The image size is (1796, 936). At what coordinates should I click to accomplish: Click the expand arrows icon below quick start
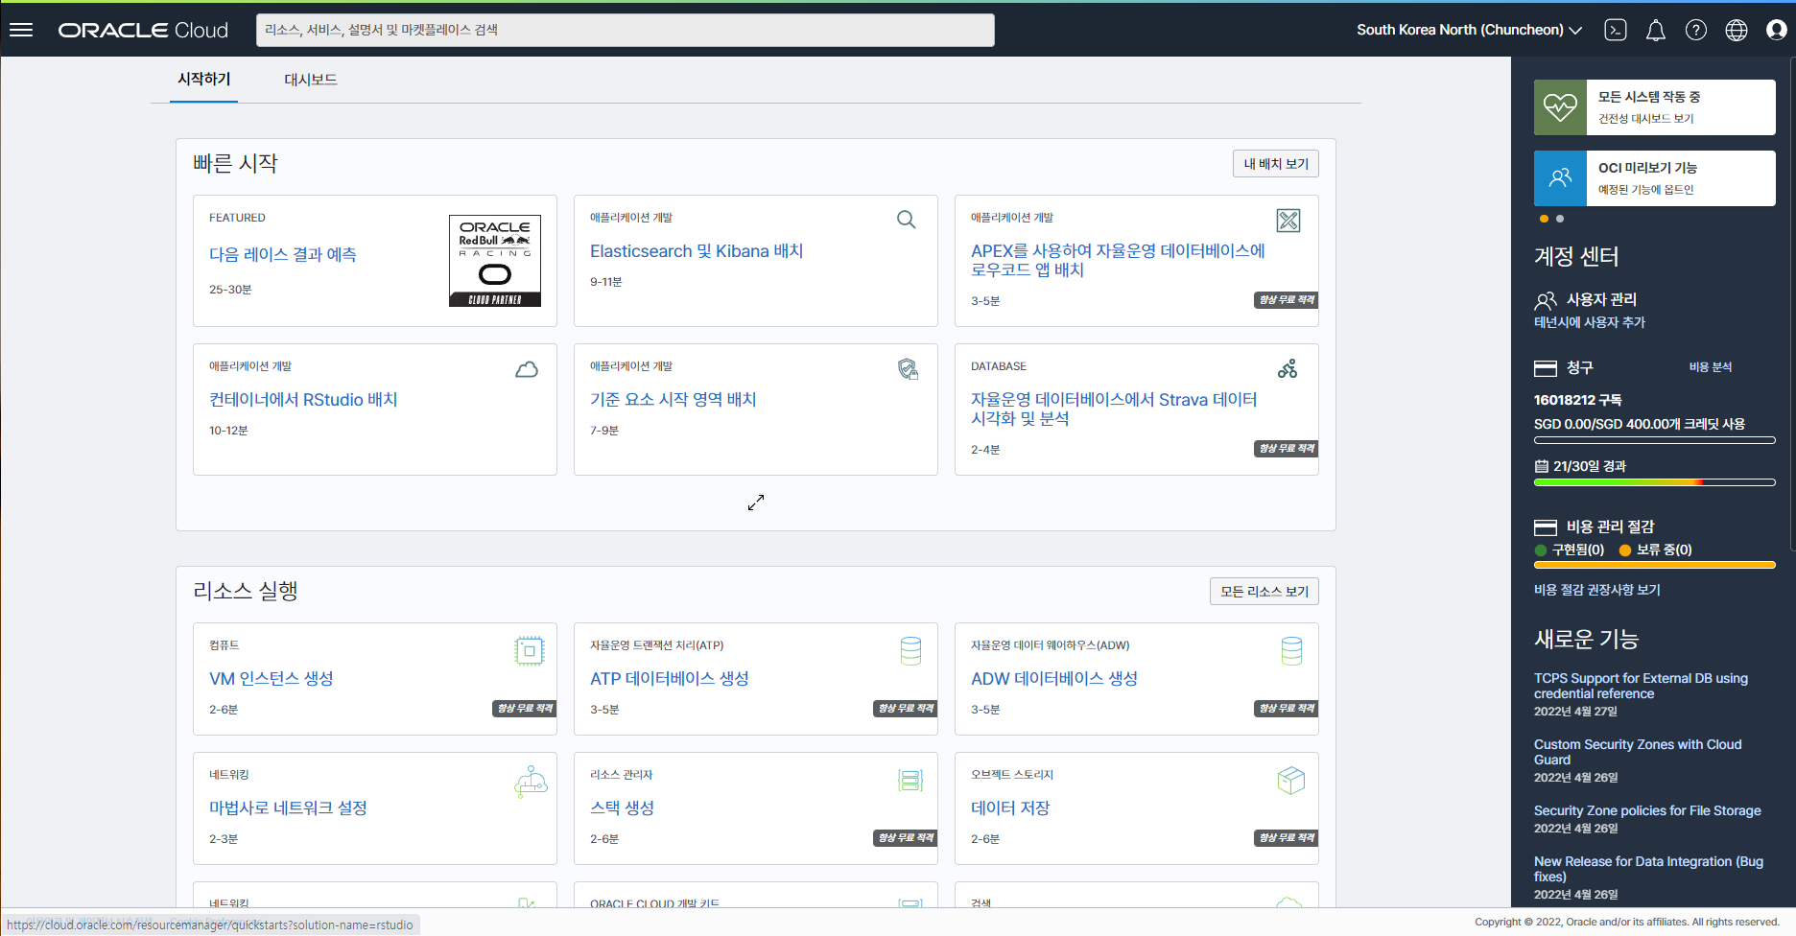(x=756, y=502)
